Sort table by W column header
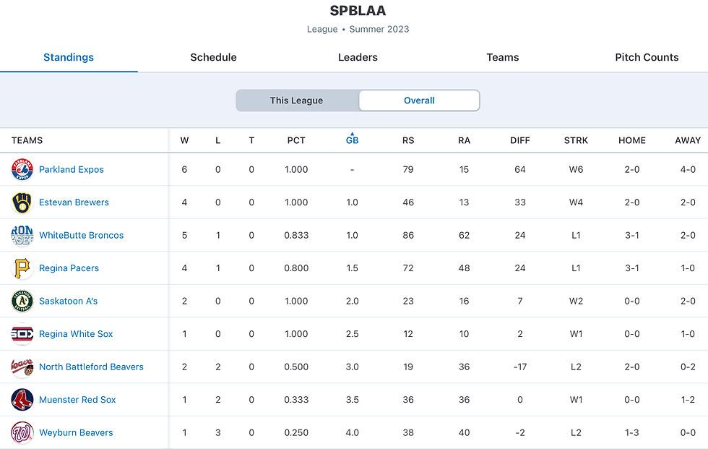Viewport: 708px width, 449px height. pyautogui.click(x=184, y=140)
